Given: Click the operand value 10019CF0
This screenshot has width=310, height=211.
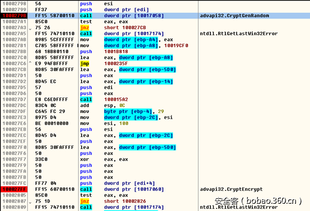Looking at the screenshot, I should tap(176, 45).
